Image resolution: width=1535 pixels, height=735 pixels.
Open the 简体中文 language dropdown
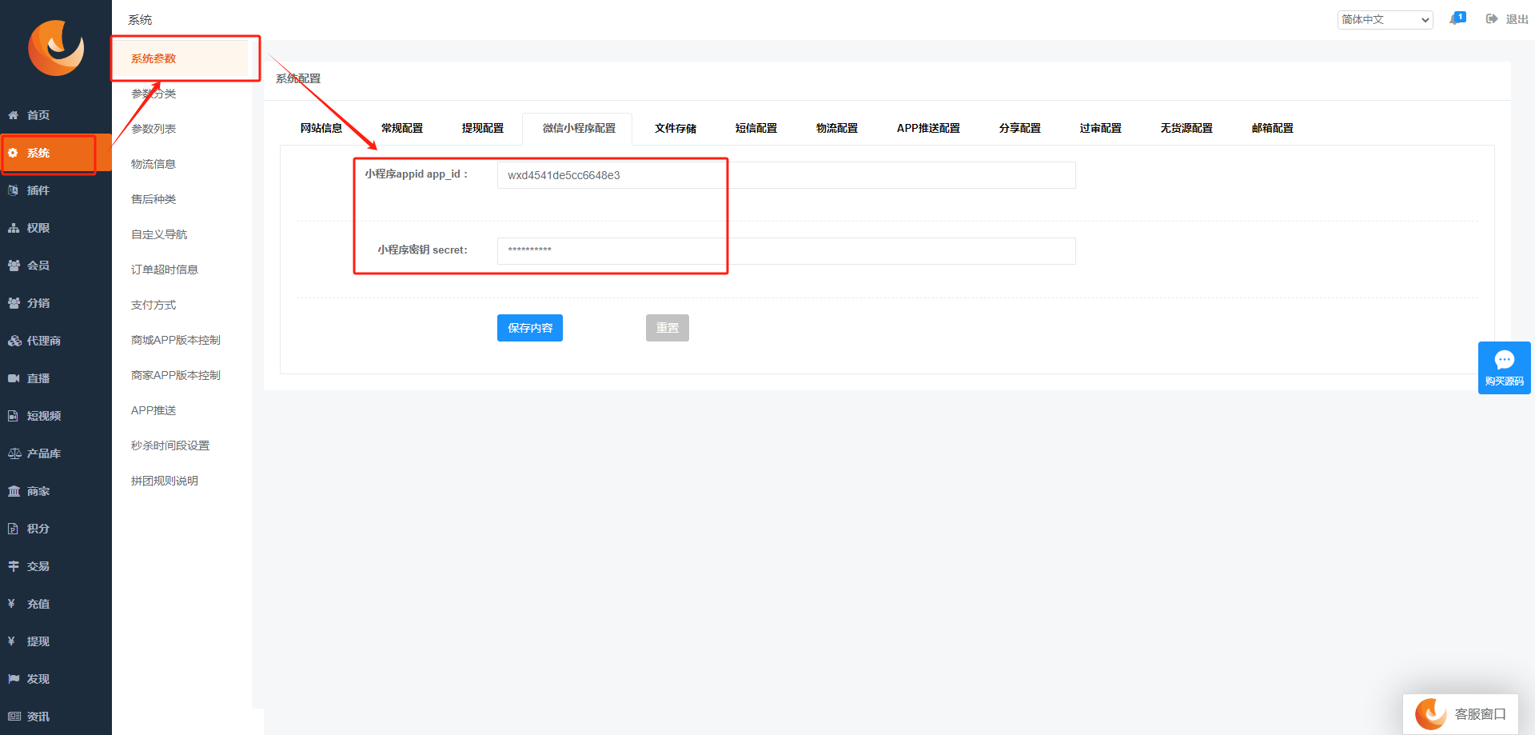tap(1385, 20)
